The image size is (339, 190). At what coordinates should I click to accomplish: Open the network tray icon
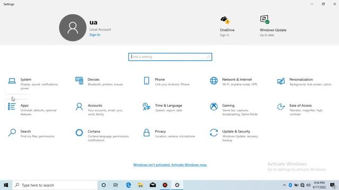(x=302, y=185)
